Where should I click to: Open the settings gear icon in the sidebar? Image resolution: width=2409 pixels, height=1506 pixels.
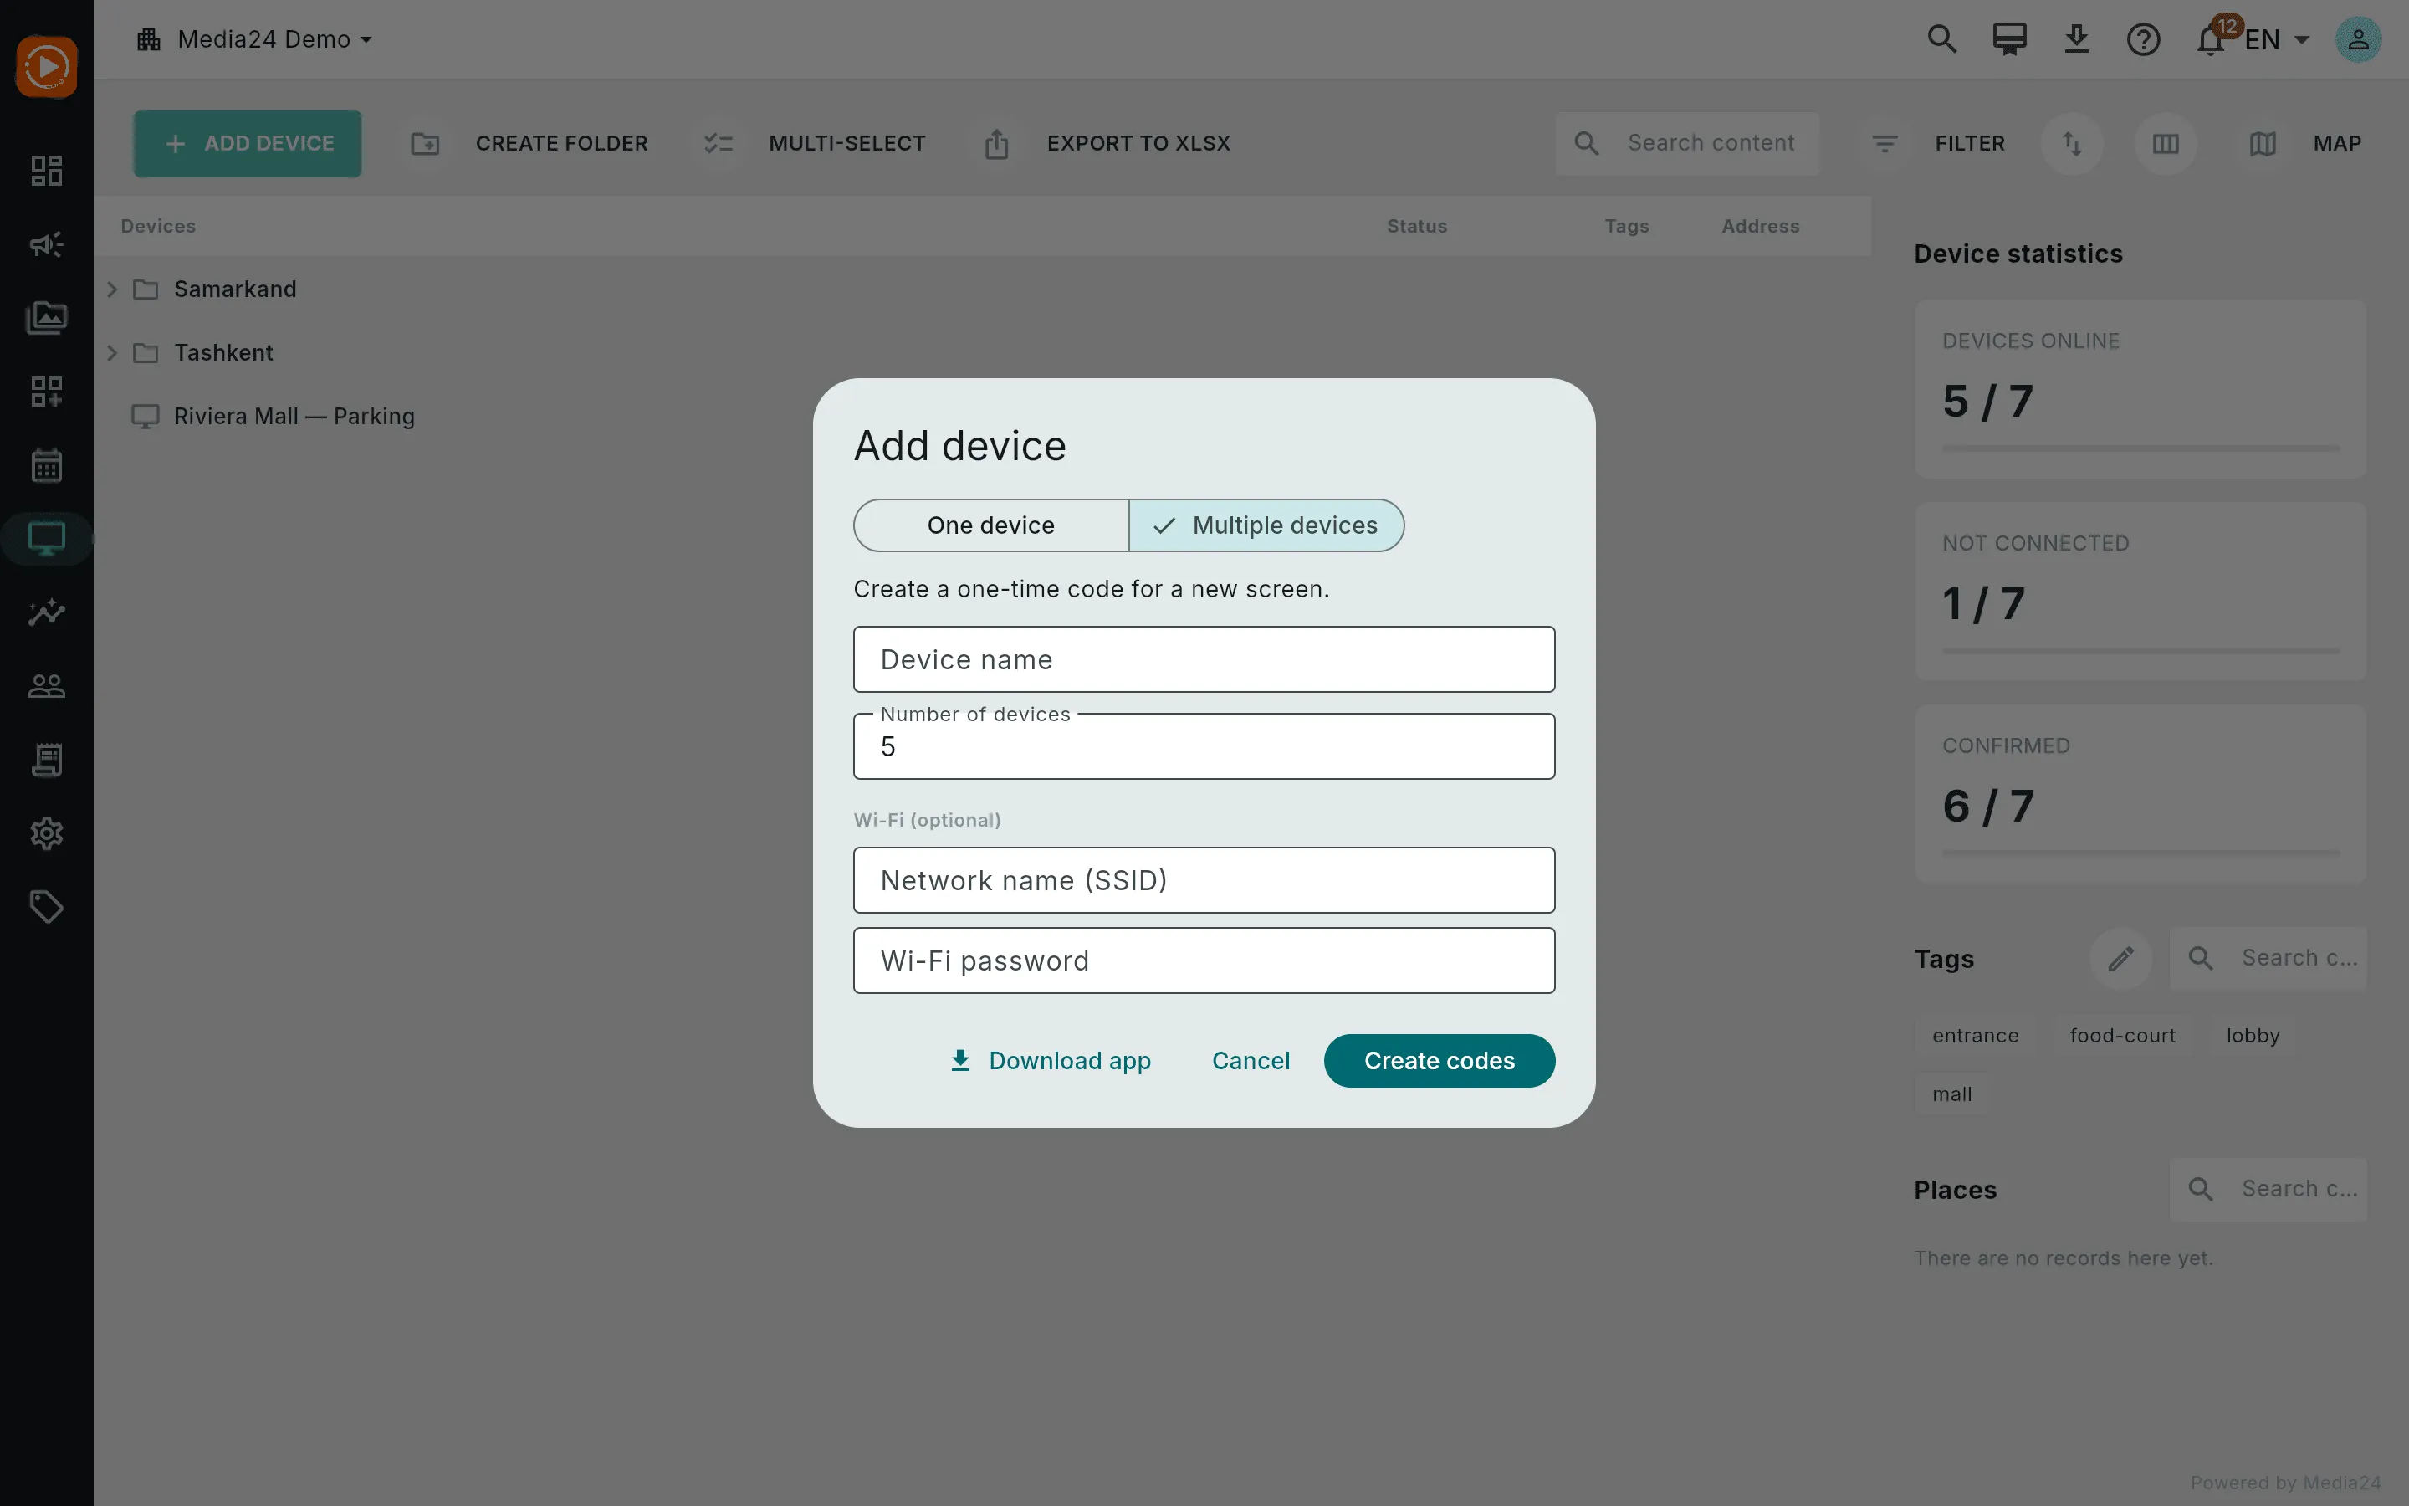coord(47,832)
